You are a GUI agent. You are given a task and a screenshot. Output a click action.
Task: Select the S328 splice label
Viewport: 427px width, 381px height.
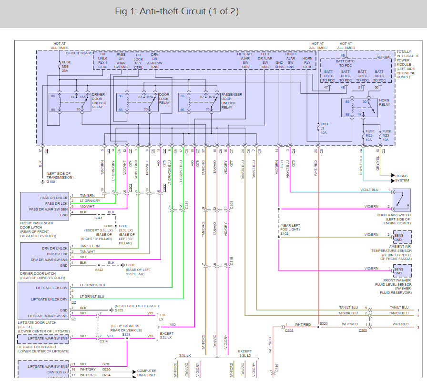point(126,334)
